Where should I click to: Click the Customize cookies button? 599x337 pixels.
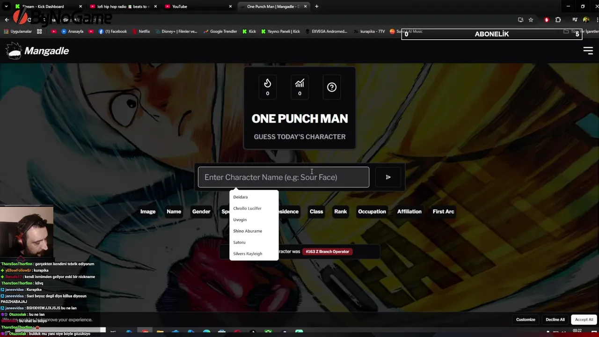526,320
